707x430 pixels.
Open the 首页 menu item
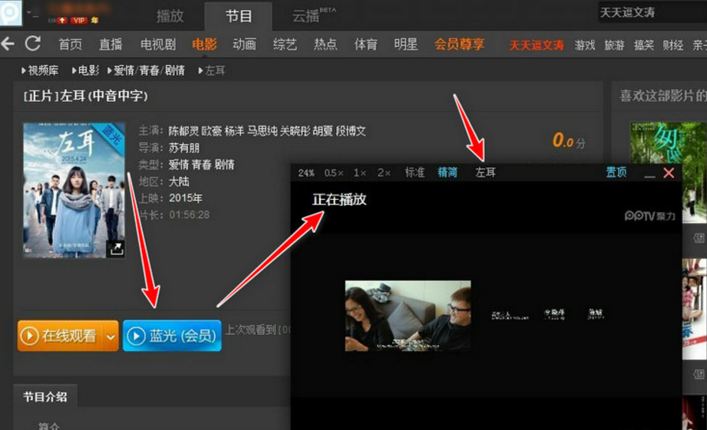point(71,44)
